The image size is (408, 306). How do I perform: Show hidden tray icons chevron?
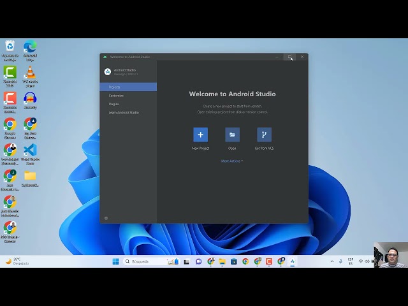click(x=332, y=261)
